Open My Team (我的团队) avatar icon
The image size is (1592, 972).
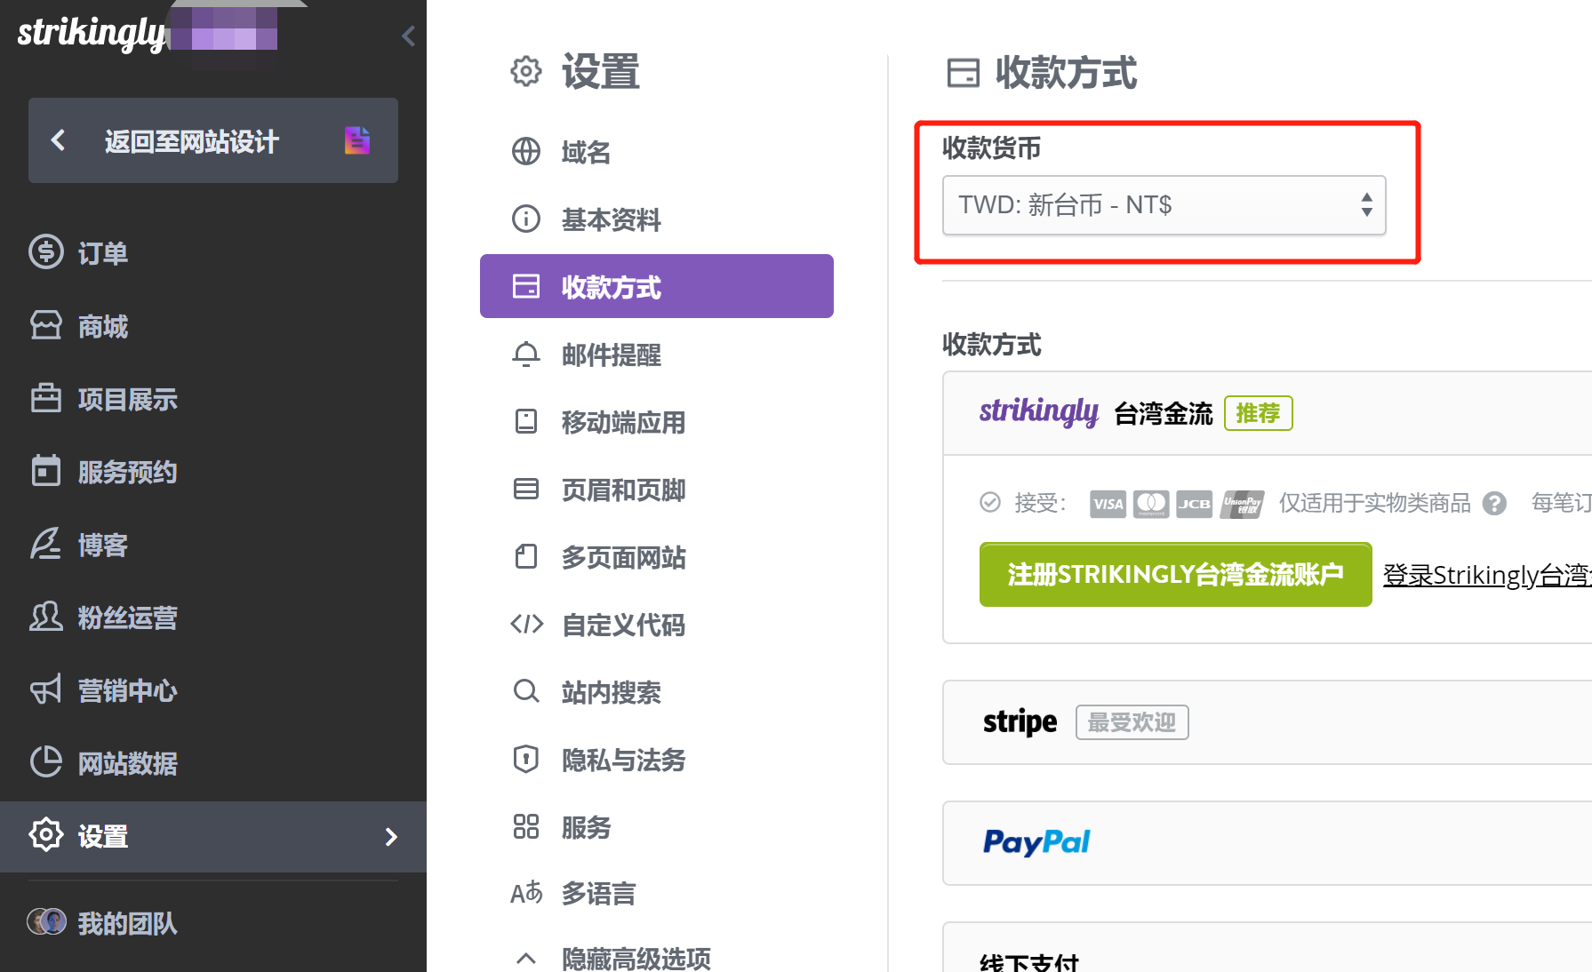pos(46,922)
